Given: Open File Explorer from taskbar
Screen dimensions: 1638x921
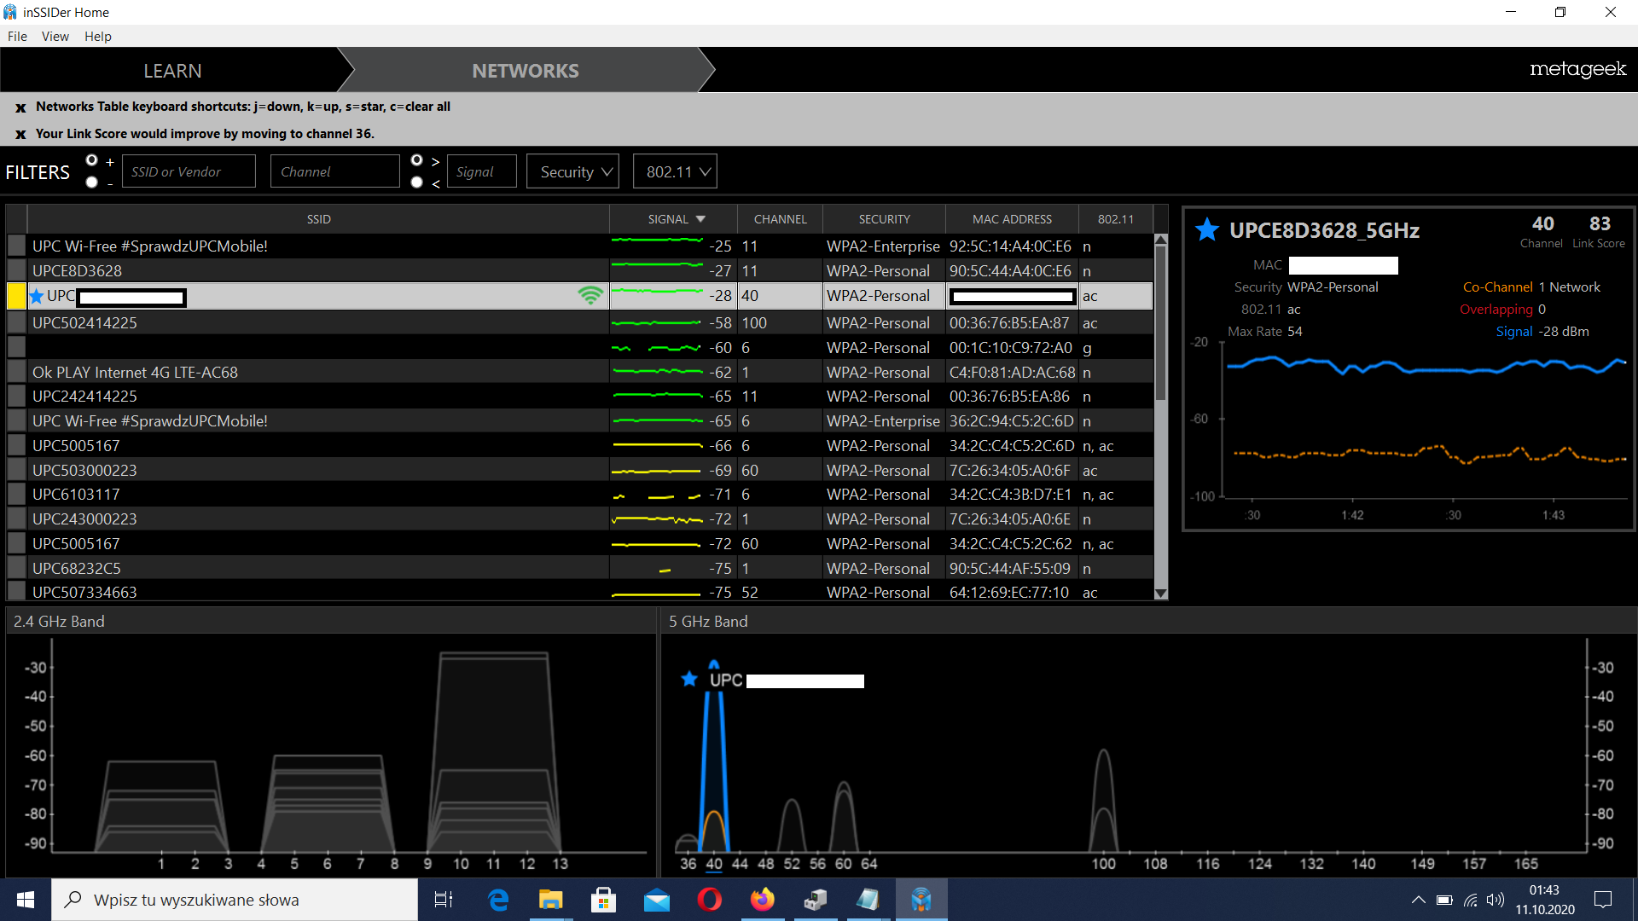Looking at the screenshot, I should 551,900.
